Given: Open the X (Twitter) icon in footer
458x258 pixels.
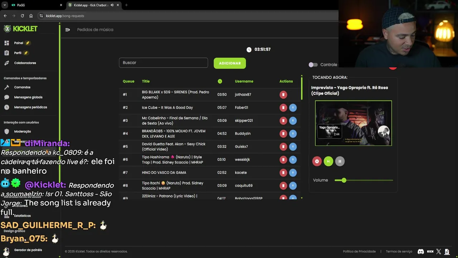Looking at the screenshot, I should [439, 252].
